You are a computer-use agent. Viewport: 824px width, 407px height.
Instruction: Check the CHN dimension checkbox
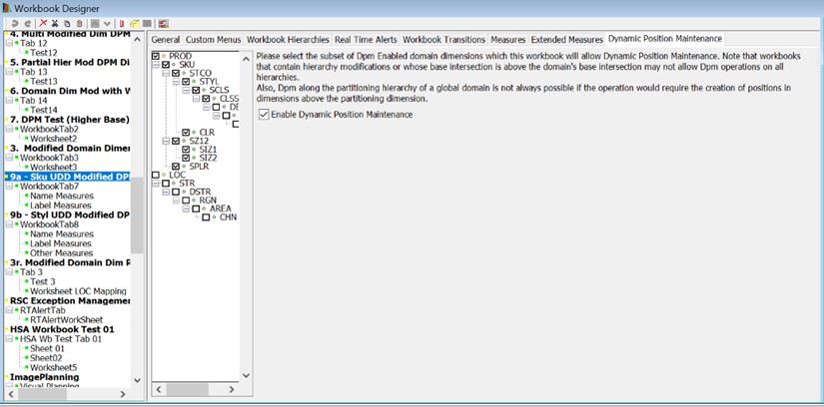point(206,216)
